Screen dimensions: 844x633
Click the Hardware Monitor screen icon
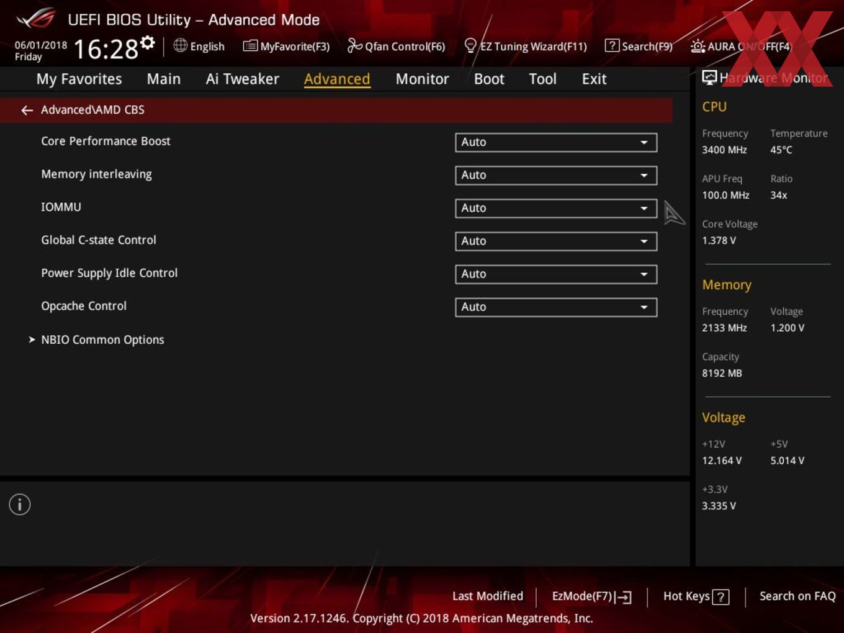709,78
